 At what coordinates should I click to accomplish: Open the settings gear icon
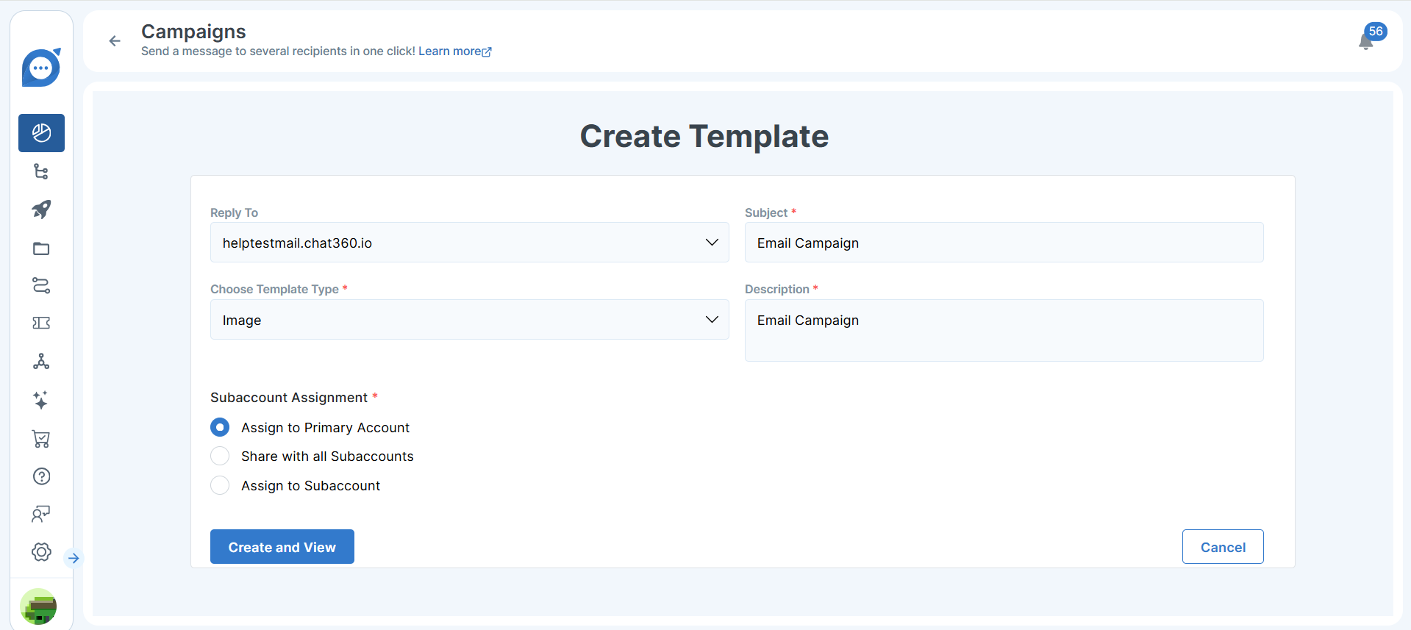(x=42, y=552)
